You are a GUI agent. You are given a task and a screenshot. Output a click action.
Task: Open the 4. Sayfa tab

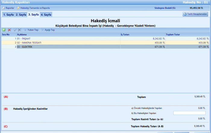(x=46, y=14)
